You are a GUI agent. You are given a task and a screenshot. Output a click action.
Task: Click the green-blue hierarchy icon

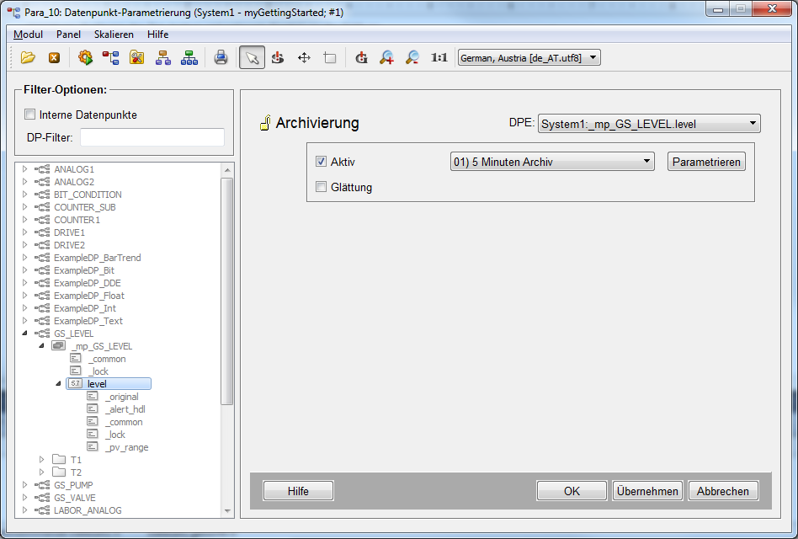pyautogui.click(x=189, y=57)
